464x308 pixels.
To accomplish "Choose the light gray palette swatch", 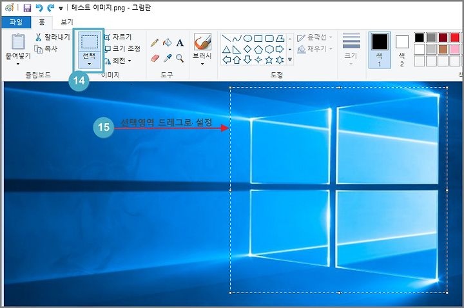I will (431, 50).
